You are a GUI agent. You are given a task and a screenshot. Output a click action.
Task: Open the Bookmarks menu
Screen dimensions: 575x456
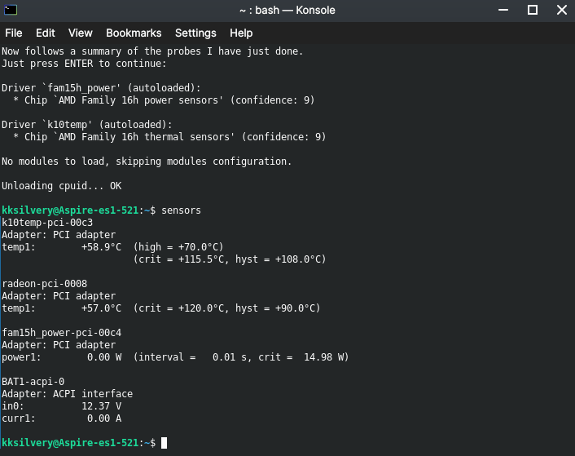(x=134, y=33)
